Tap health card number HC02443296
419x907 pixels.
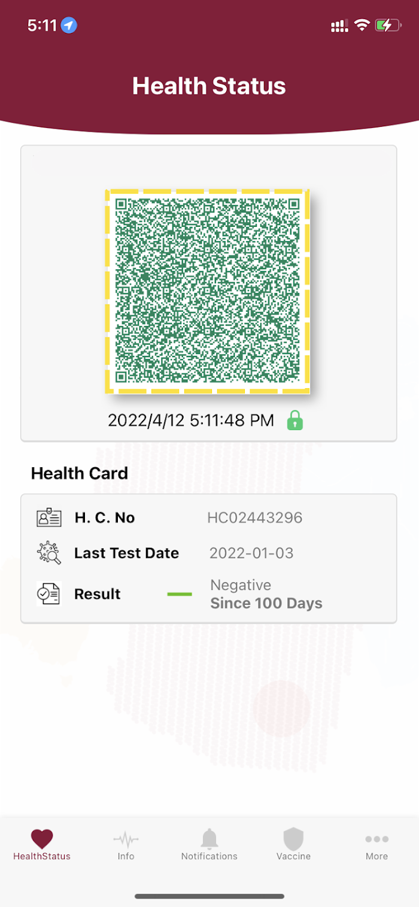255,518
